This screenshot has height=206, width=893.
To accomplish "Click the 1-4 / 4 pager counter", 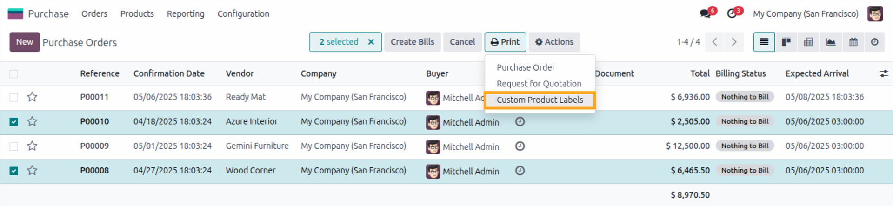I will pos(688,42).
